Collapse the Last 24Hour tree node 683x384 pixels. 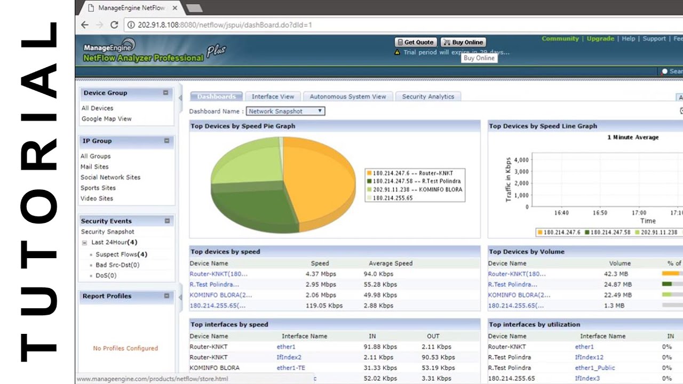pyautogui.click(x=84, y=243)
